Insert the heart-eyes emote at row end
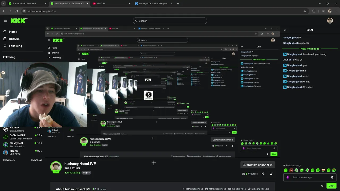This screenshot has height=191, width=340. pos(334,170)
